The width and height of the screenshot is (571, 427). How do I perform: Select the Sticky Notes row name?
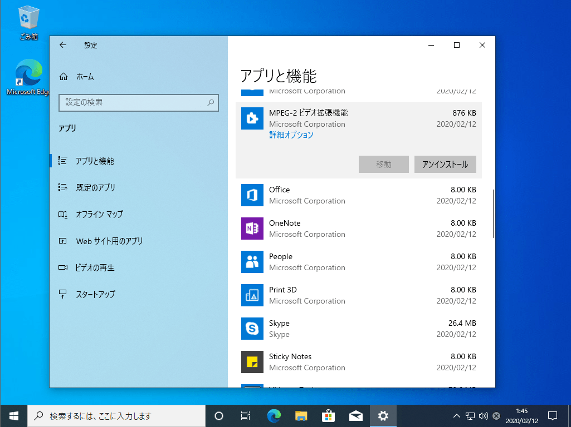pos(290,356)
